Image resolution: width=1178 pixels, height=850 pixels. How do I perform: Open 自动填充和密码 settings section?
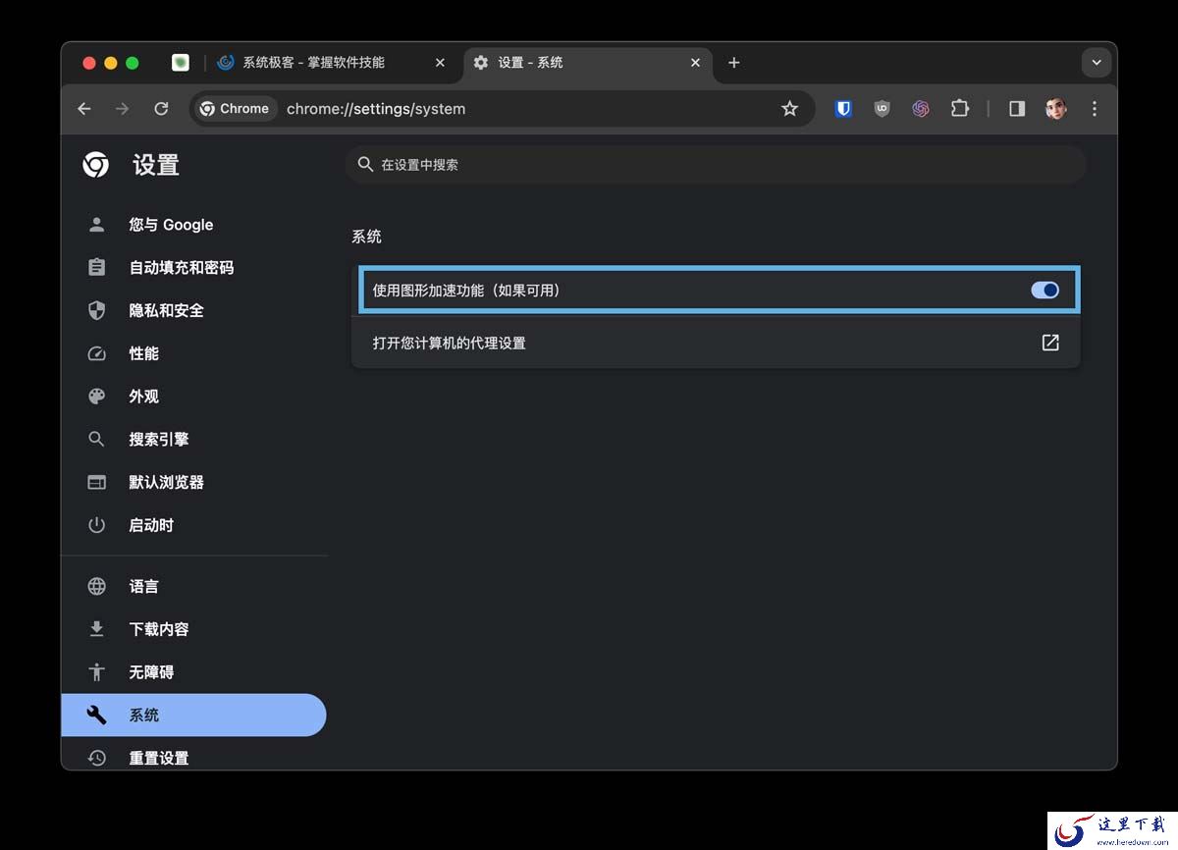click(x=193, y=267)
